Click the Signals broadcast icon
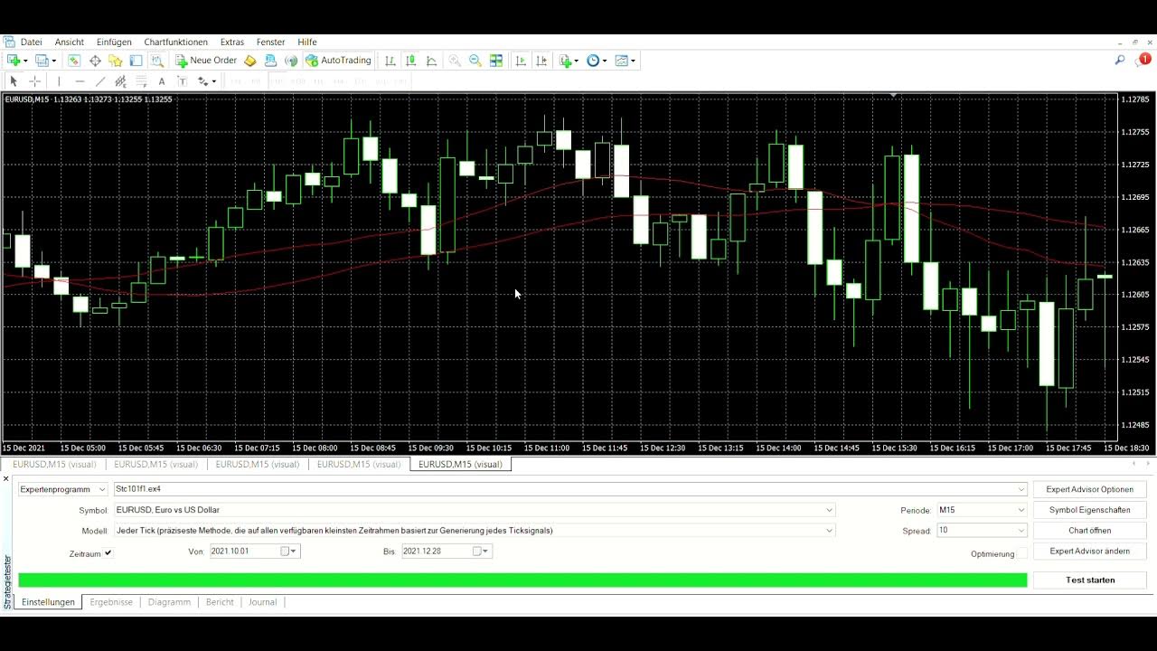The height and width of the screenshot is (651, 1157). tap(291, 61)
